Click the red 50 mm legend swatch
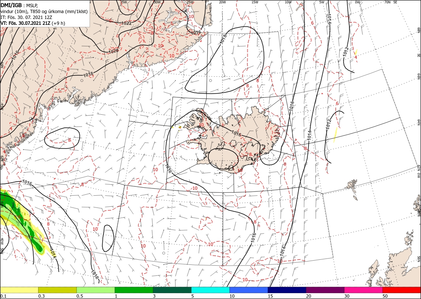This screenshot has width=421, height=299. click(x=402, y=290)
